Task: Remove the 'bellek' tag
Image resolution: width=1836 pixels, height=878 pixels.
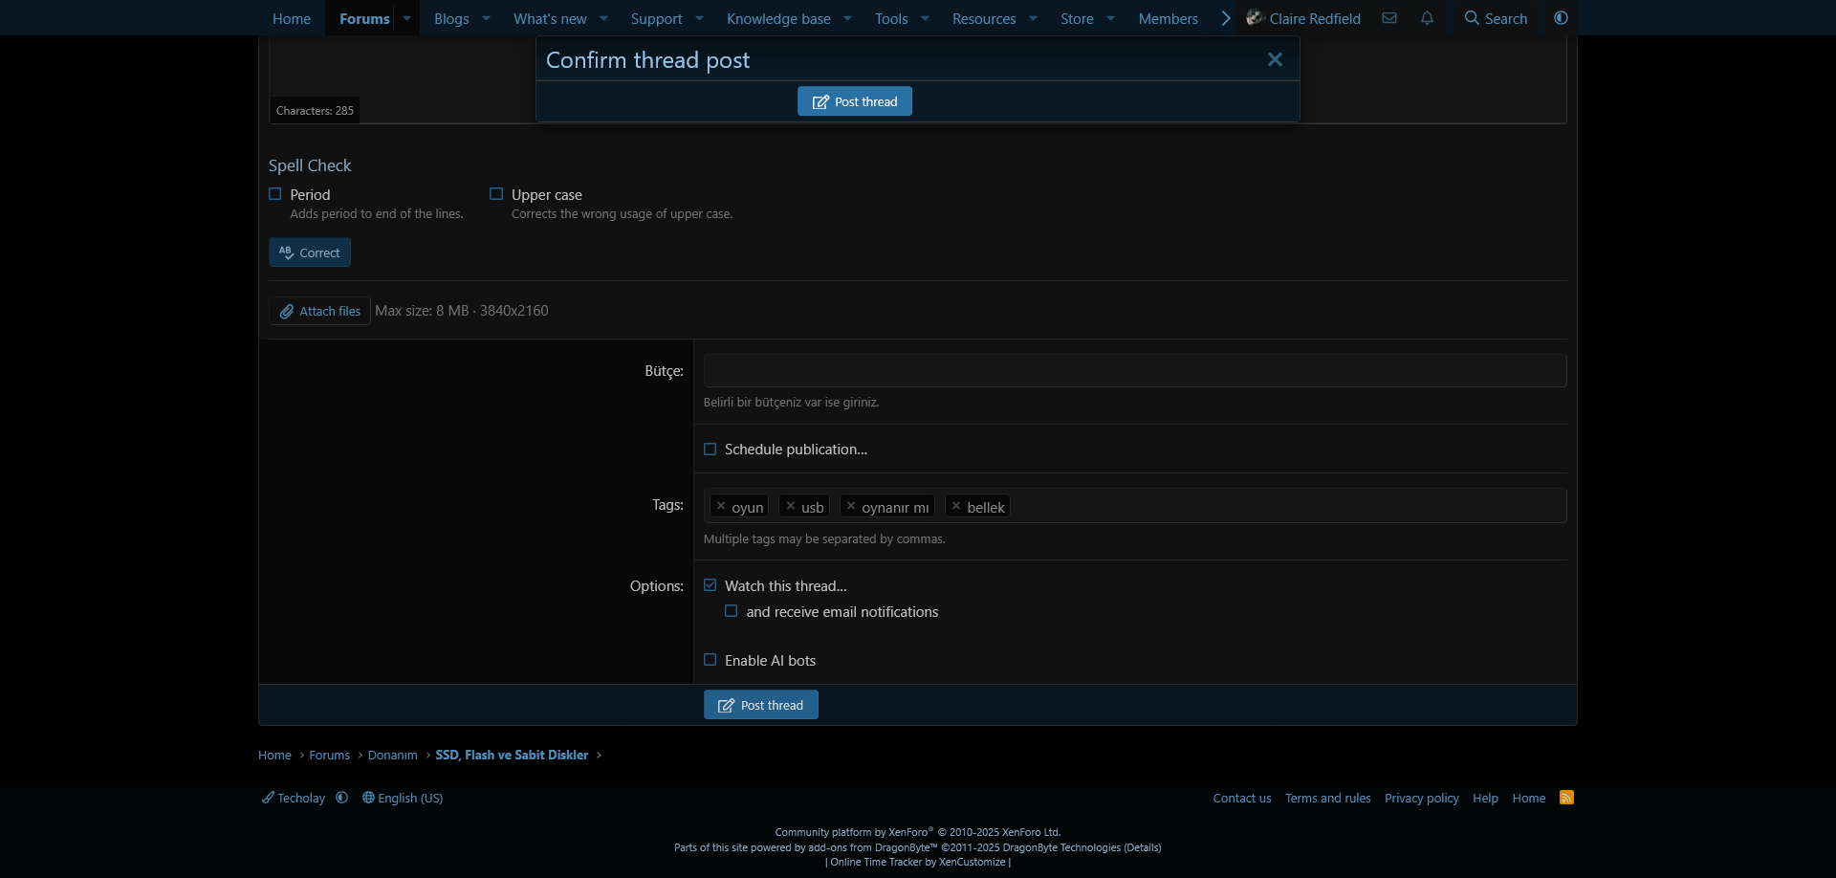Action: point(956,506)
